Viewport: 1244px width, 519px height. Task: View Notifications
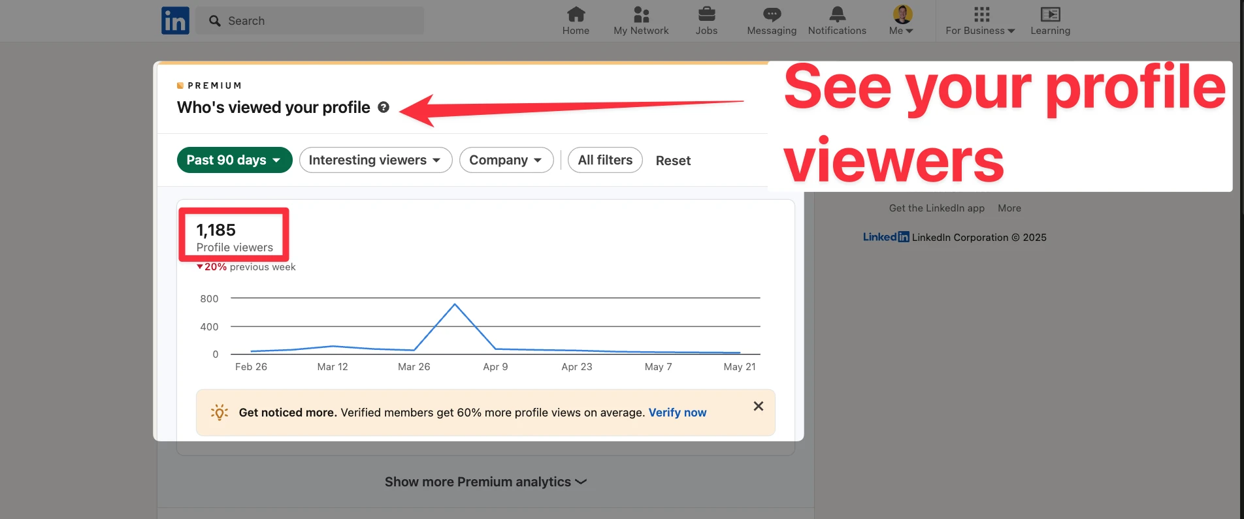pos(837,21)
